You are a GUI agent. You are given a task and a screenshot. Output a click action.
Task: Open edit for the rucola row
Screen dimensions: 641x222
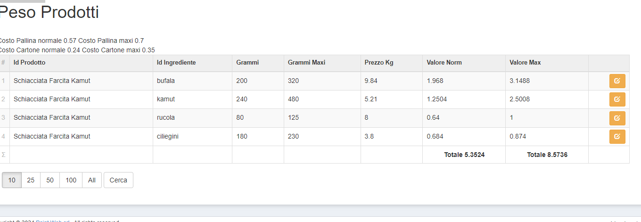click(x=617, y=118)
